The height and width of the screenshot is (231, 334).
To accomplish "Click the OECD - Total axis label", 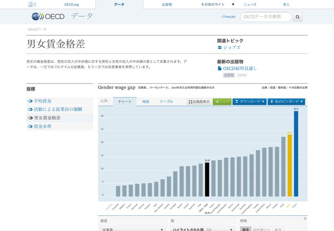I will click(203, 208).
